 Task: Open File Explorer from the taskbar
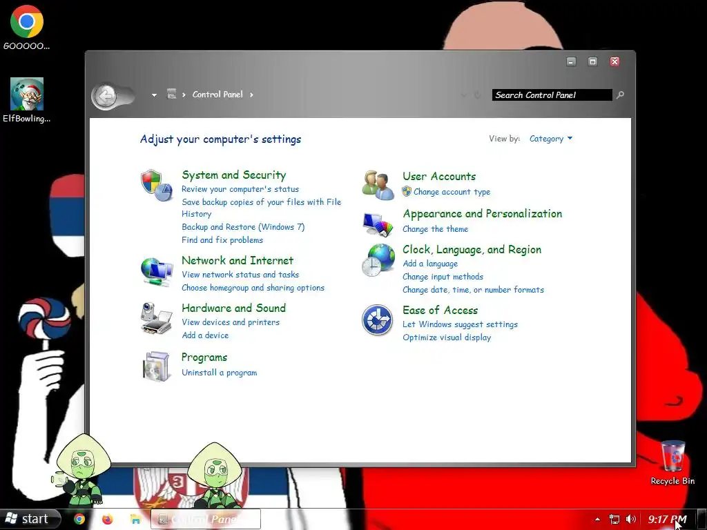pyautogui.click(x=135, y=519)
